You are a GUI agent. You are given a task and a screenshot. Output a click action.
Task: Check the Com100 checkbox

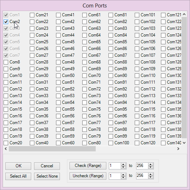111,143
